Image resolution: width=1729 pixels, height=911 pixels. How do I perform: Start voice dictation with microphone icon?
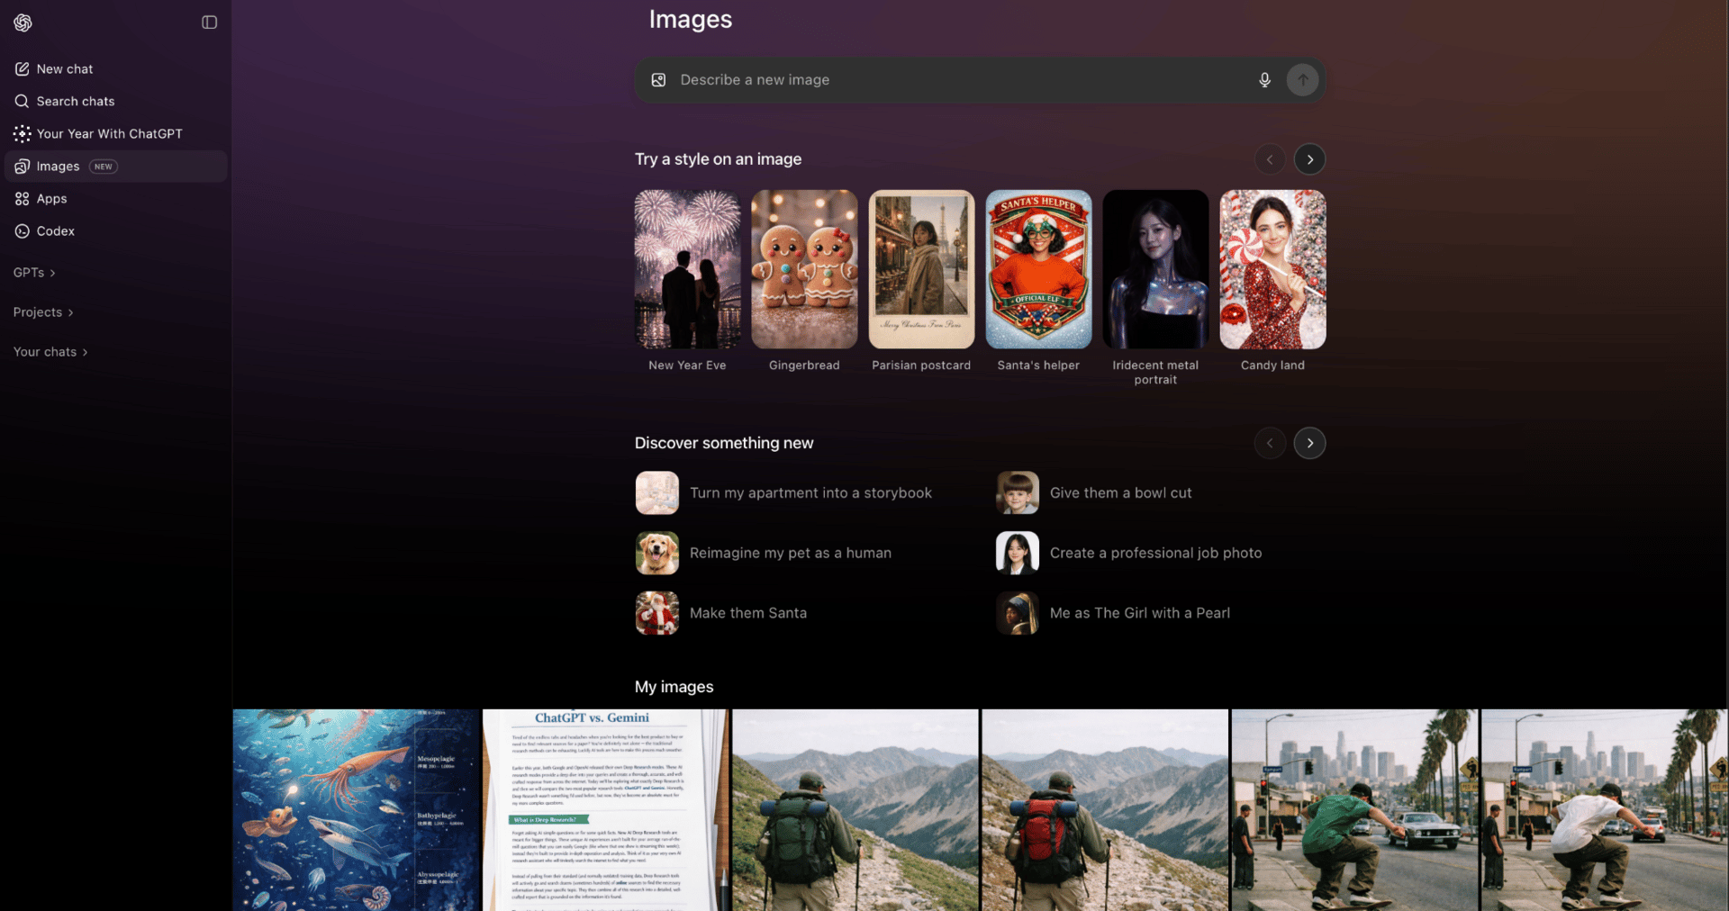click(x=1265, y=80)
